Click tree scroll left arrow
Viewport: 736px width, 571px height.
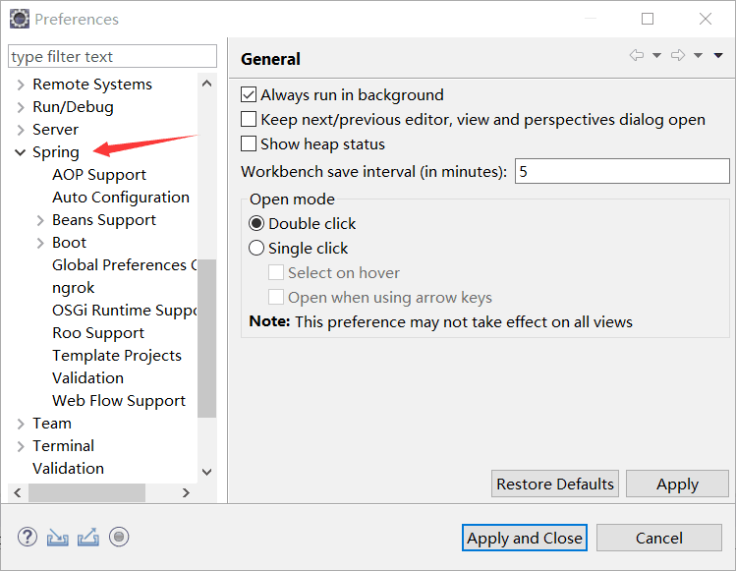[x=18, y=492]
